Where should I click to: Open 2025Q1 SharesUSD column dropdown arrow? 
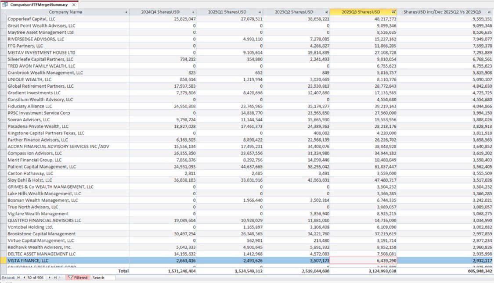[x=260, y=12]
